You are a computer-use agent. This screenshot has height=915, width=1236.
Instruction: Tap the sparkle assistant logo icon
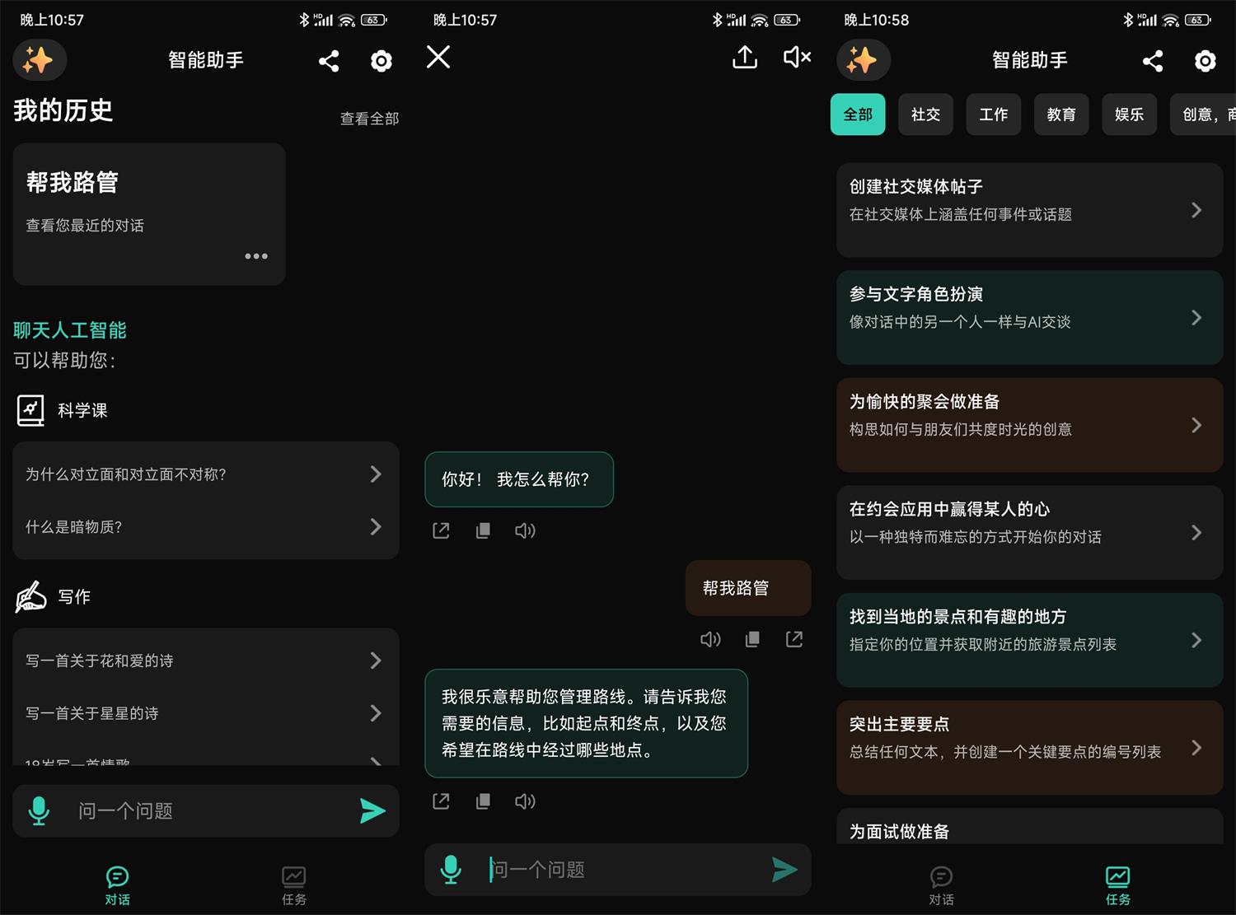click(39, 60)
